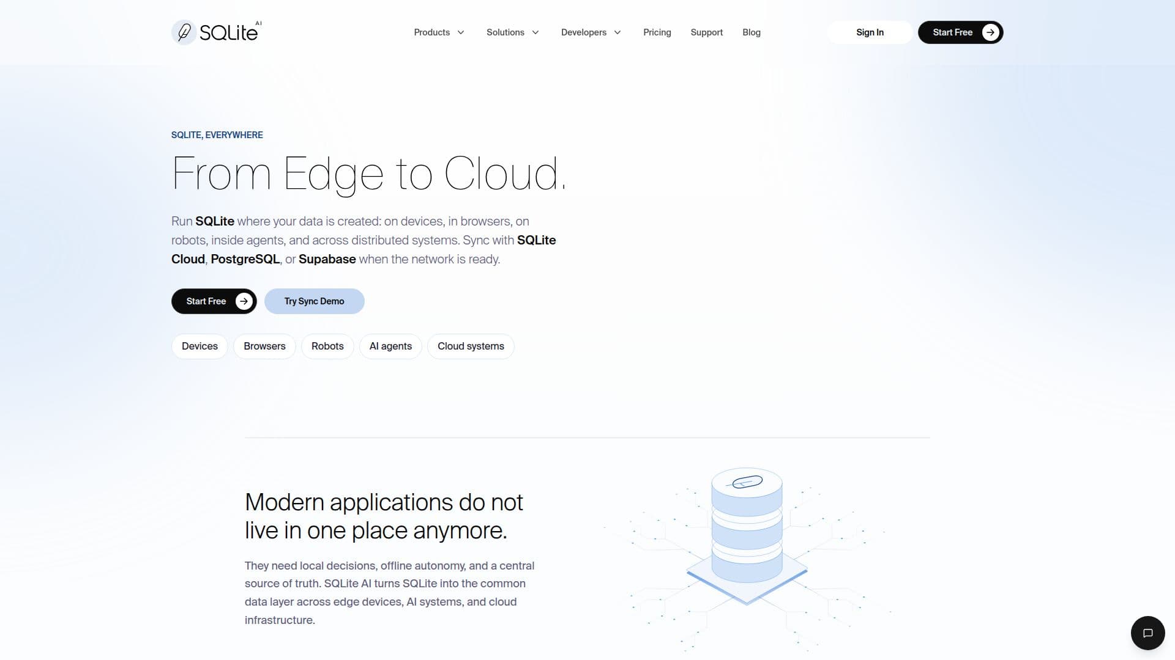Select the Cloud systems pill

[471, 346]
